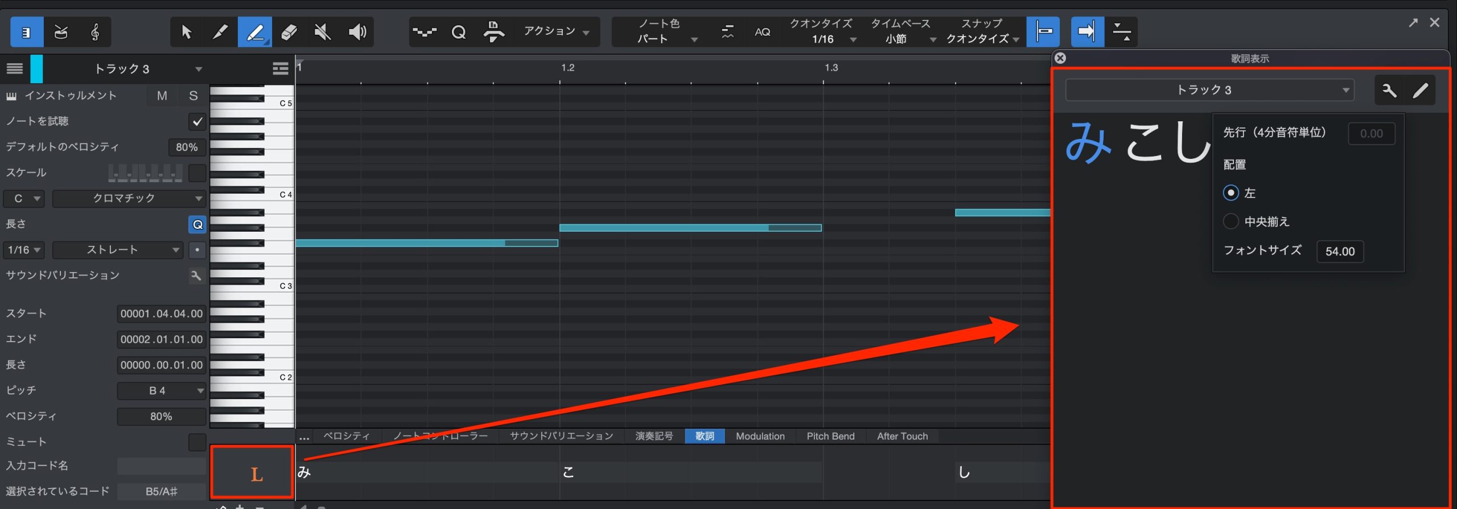Viewport: 1457px width, 509px height.
Task: Toggle dotted note length button
Action: [197, 250]
